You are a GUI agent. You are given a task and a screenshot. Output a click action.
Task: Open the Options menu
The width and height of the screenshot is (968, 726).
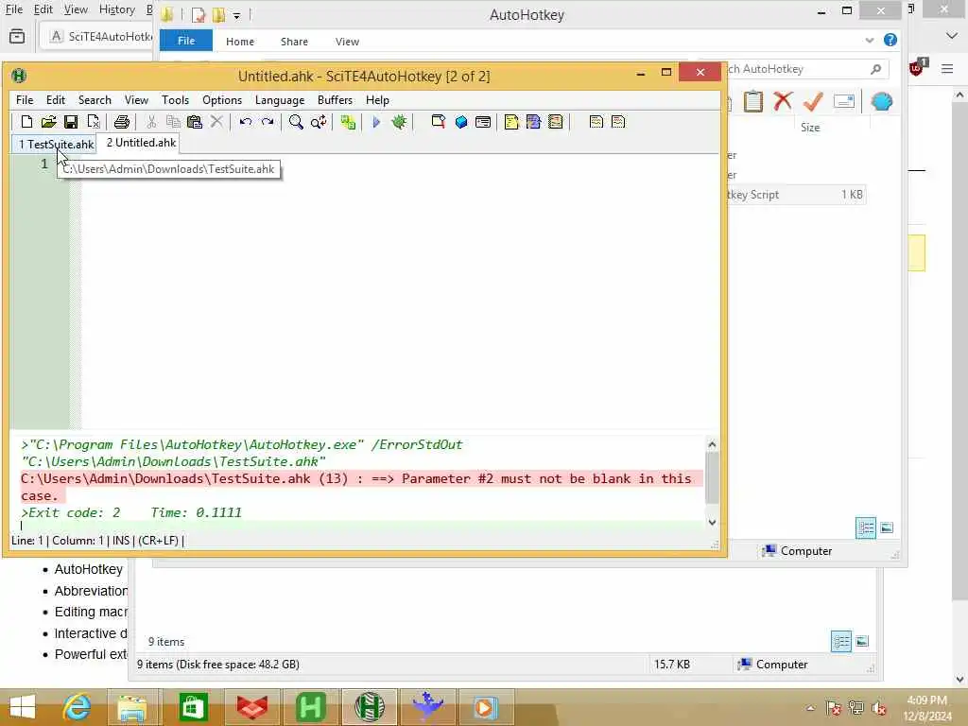(222, 100)
